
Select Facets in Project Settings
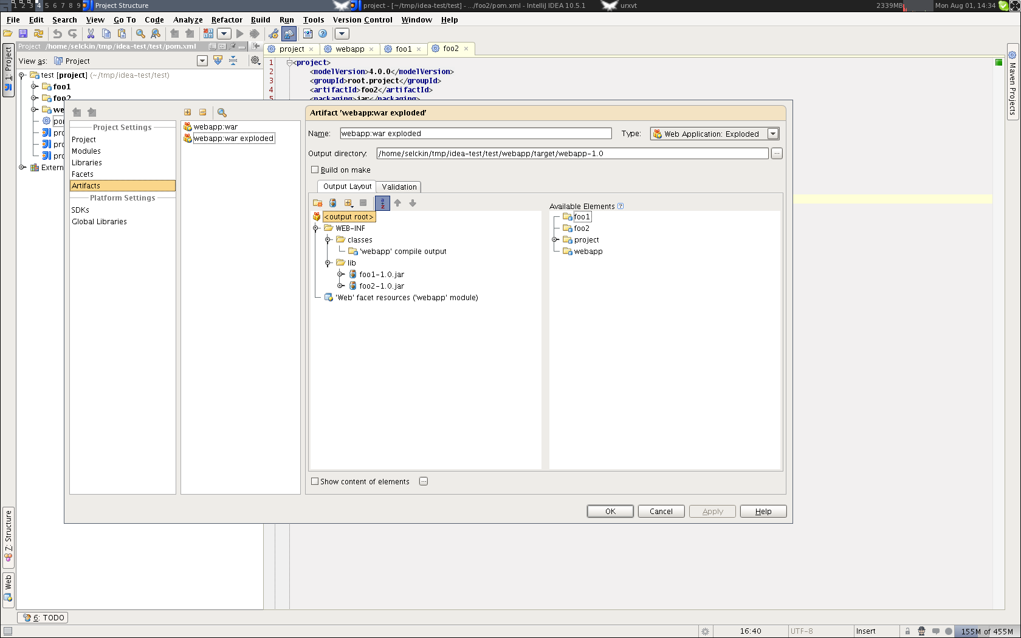click(83, 174)
